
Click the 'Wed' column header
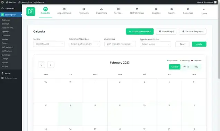point(95,74)
